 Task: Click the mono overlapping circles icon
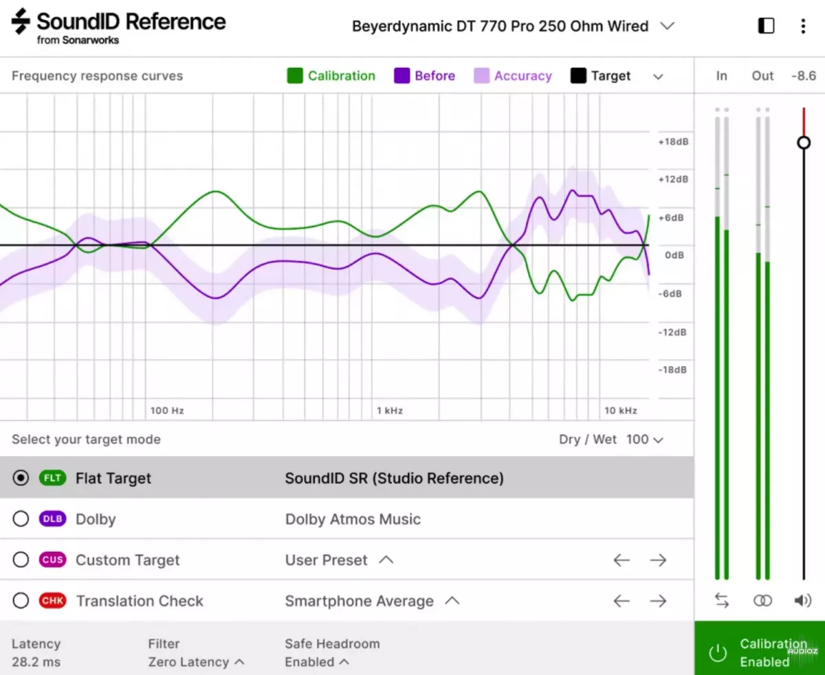[762, 601]
